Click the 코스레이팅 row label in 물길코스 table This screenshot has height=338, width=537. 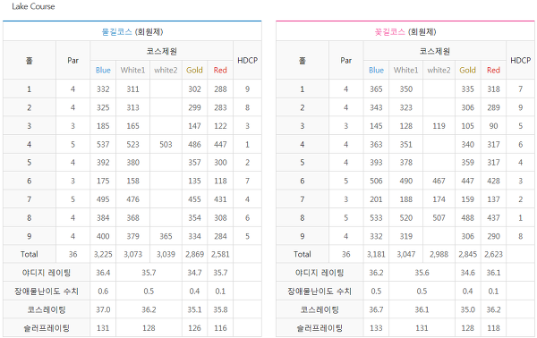click(47, 309)
